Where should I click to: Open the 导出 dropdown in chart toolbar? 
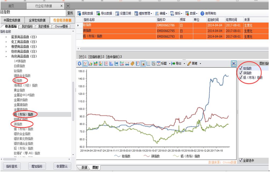[178, 64]
